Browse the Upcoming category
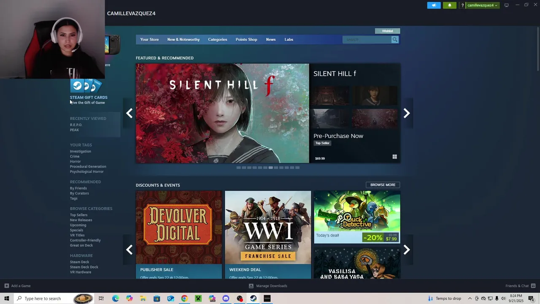The image size is (540, 304). 78,225
